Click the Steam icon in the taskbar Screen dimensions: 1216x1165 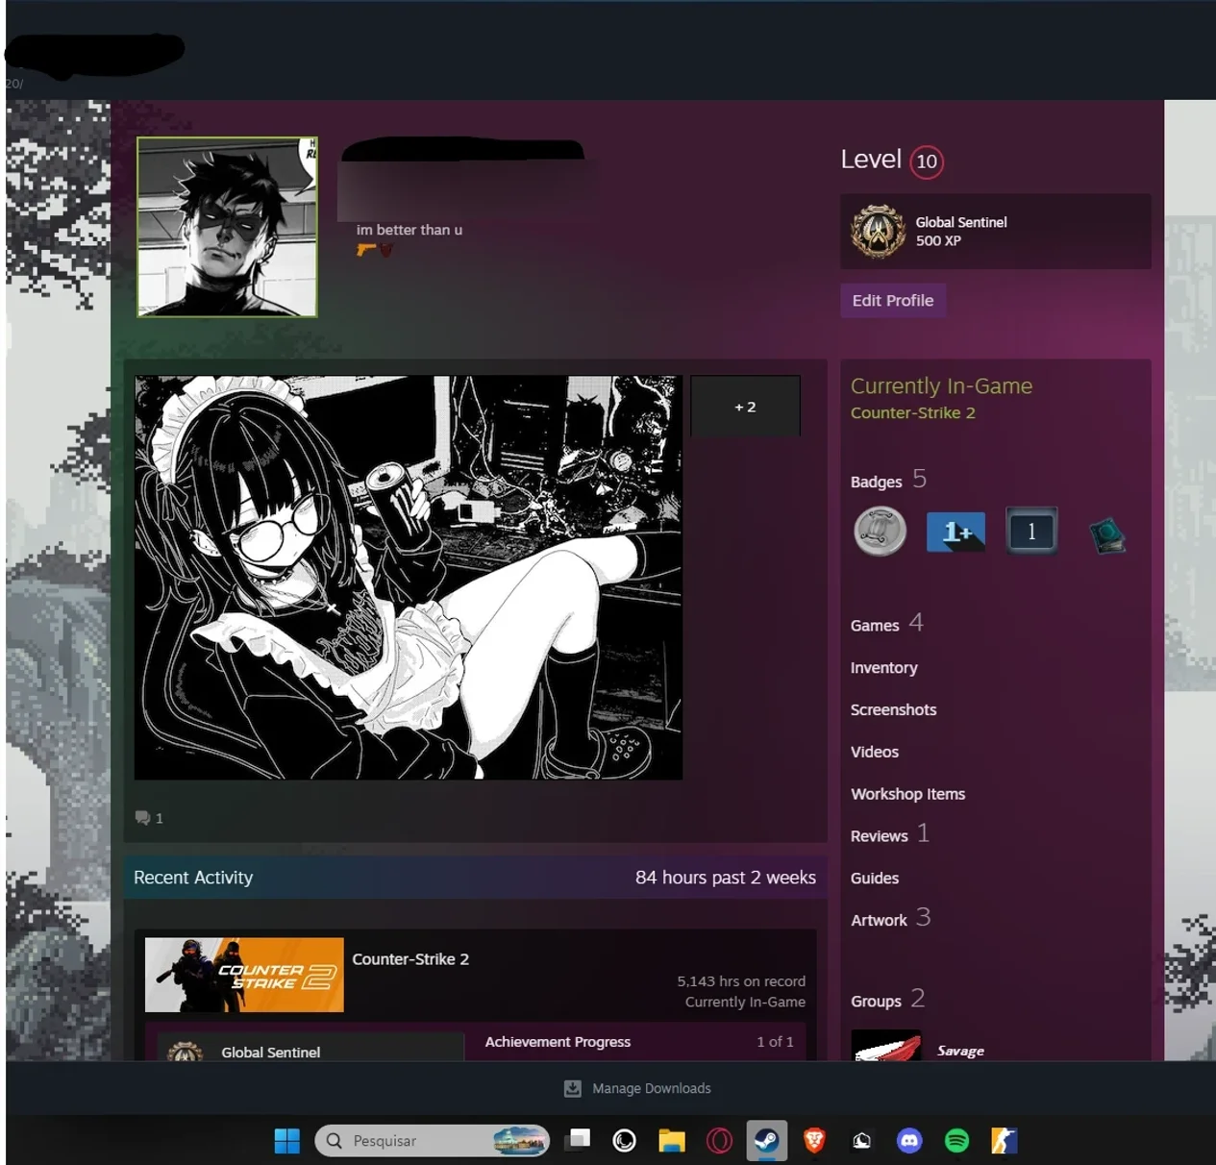point(767,1140)
